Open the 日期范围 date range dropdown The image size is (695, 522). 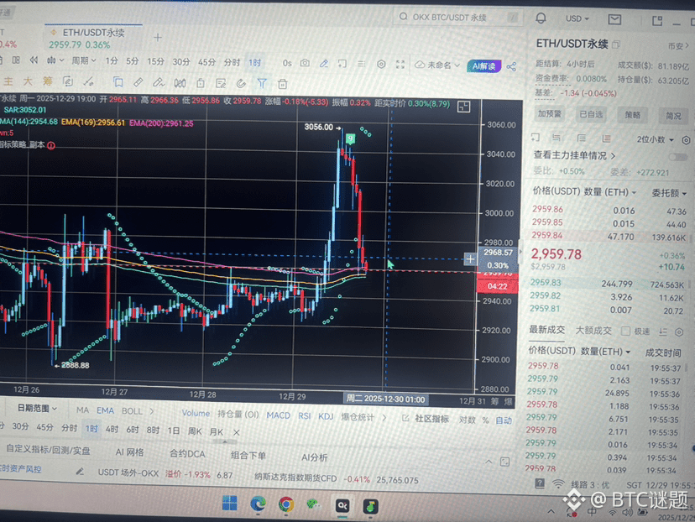37,408
